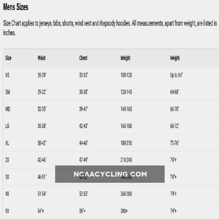The height and width of the screenshot is (219, 219).
Task: Select the Waist column header
Action: point(41,58)
